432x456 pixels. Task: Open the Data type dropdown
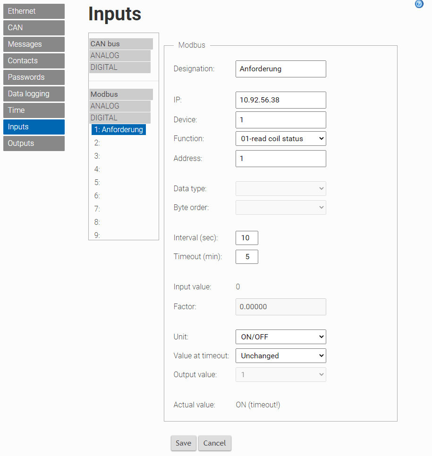280,188
